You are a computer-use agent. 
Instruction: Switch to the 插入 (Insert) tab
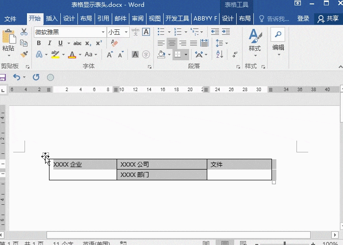[51, 19]
